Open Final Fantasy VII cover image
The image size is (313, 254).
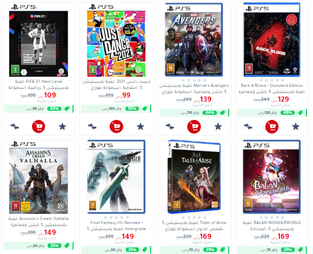[x=116, y=177]
